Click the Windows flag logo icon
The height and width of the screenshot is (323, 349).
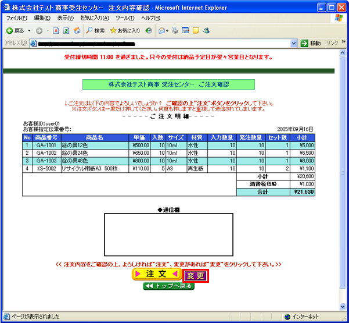tap(339, 18)
